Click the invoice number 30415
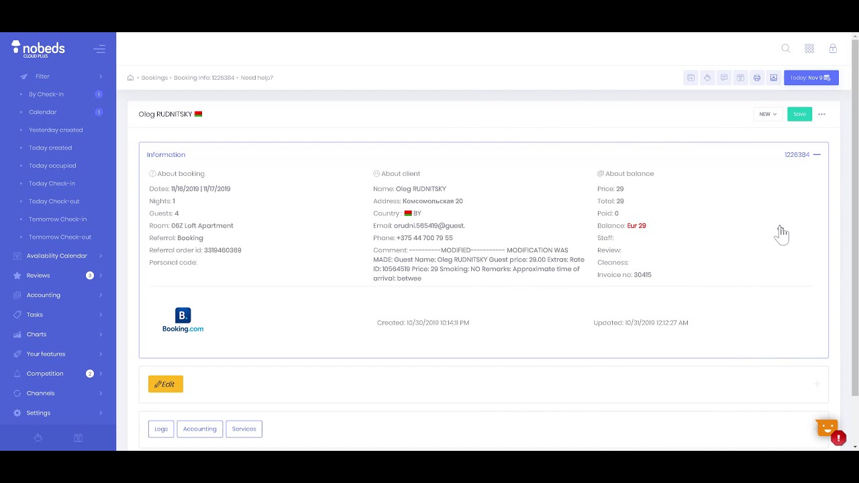 (x=643, y=275)
